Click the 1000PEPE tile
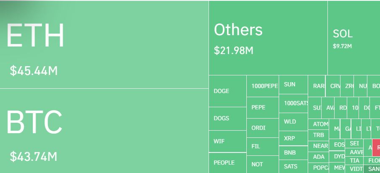 pos(263,86)
